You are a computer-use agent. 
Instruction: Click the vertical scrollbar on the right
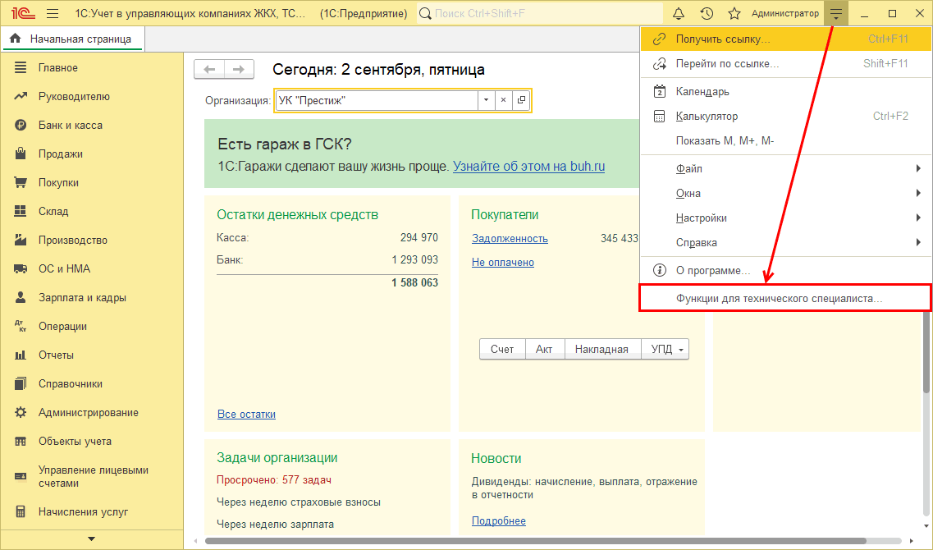pyautogui.click(x=926, y=351)
